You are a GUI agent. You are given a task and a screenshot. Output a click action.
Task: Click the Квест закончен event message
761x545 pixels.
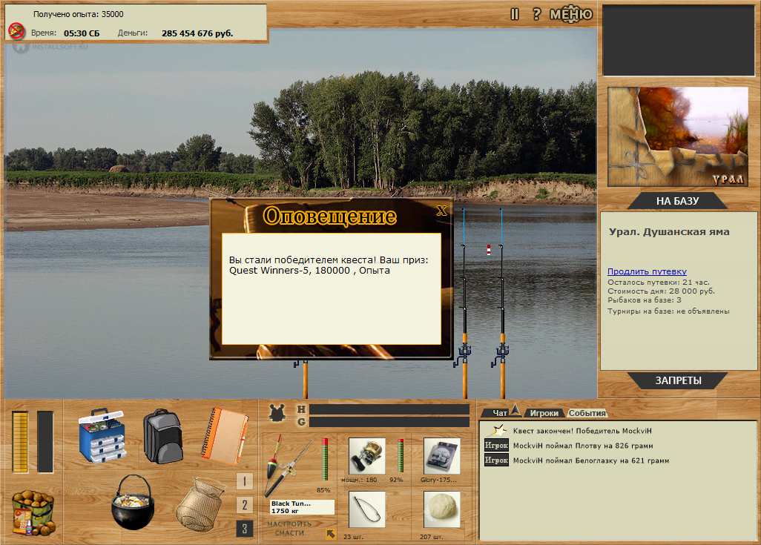[x=582, y=431]
